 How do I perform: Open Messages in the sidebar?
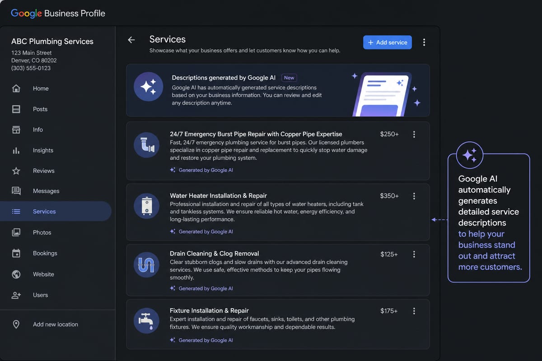46,191
